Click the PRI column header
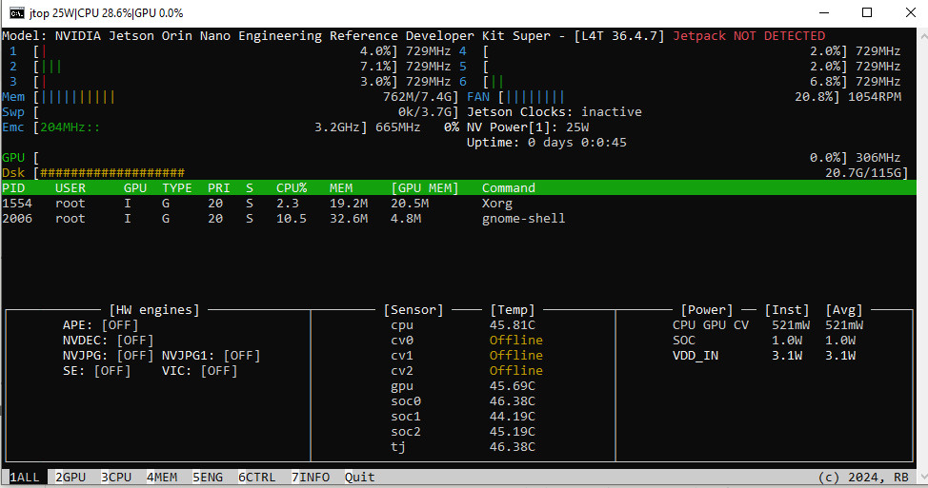Screen dimensions: 928x488 (x=218, y=187)
